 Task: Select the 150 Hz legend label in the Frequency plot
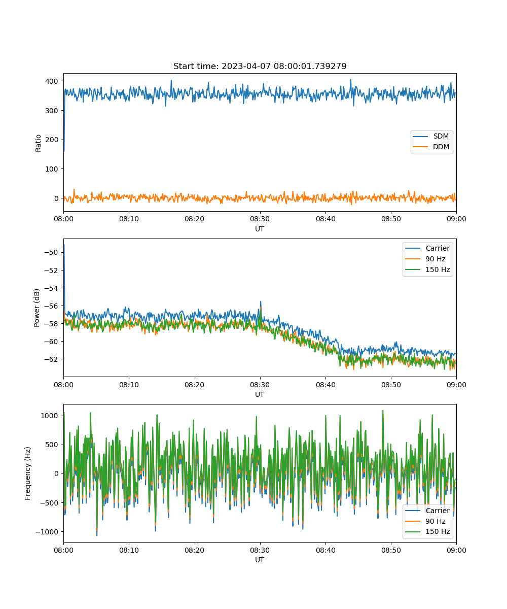tap(438, 532)
